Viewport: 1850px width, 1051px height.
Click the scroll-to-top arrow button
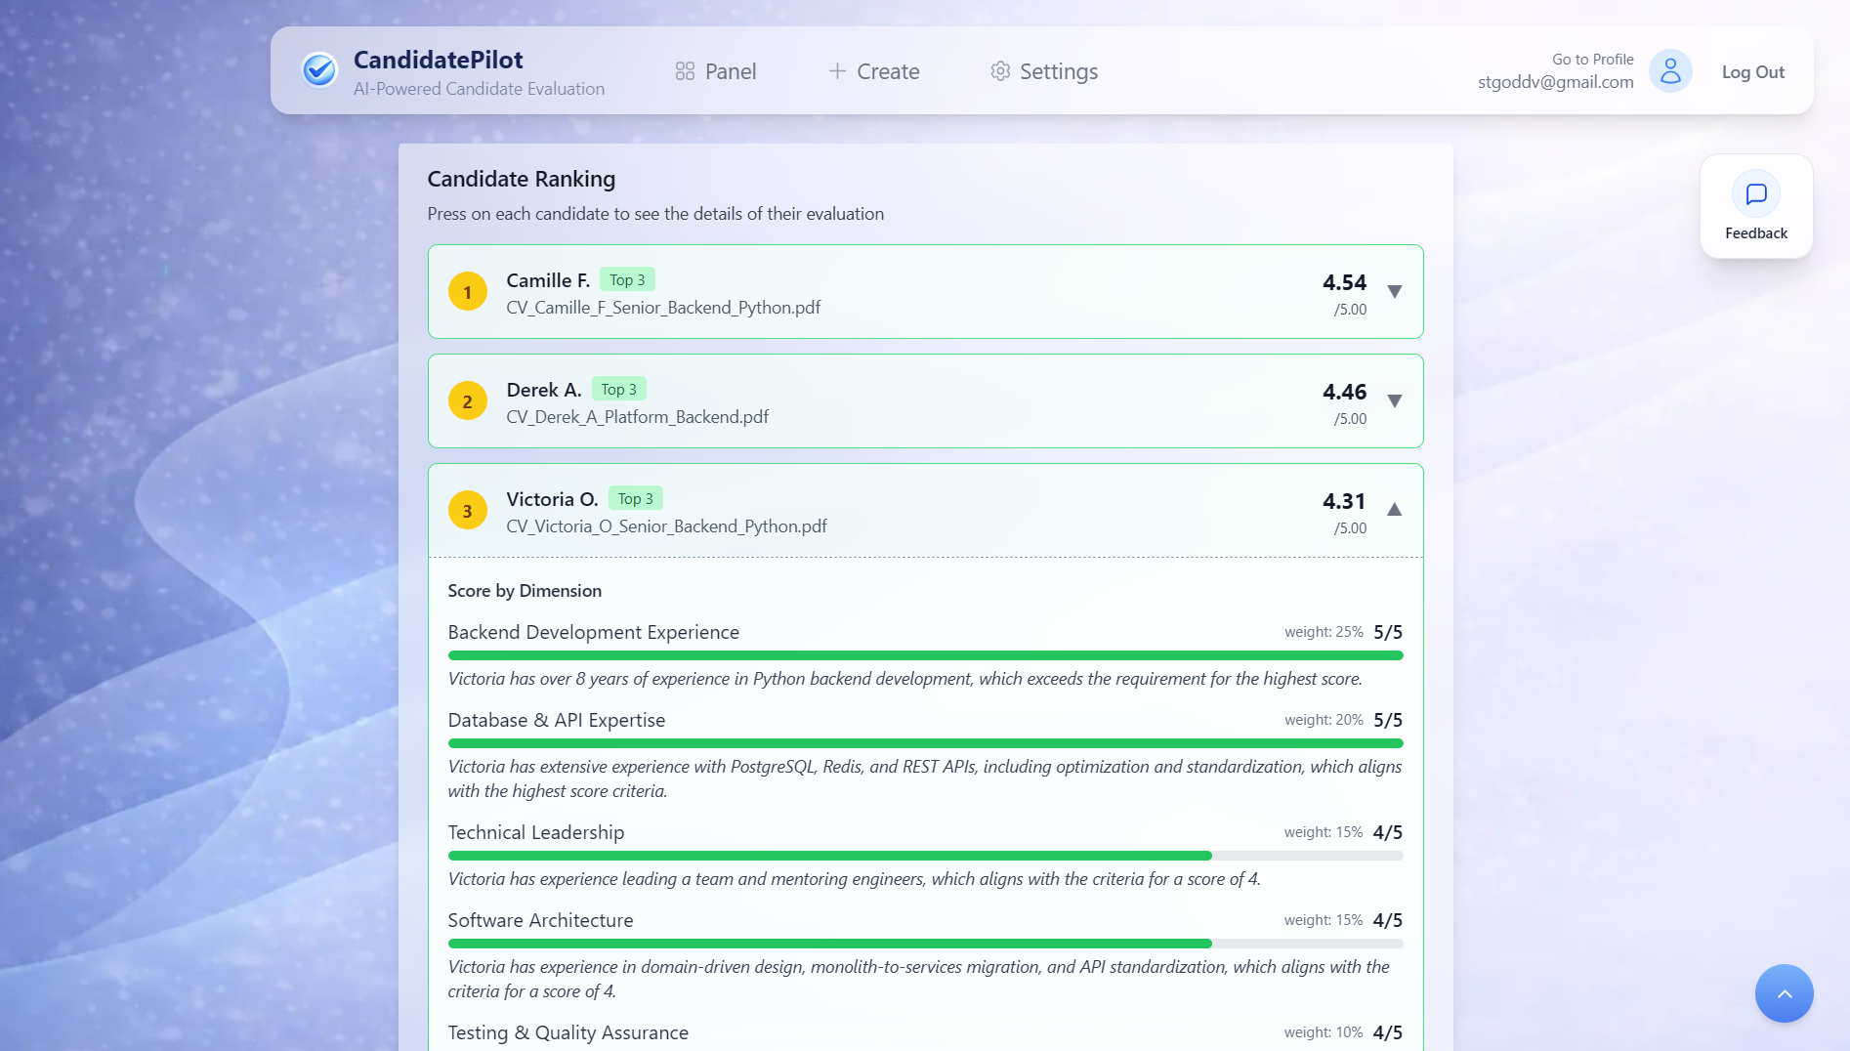point(1784,993)
